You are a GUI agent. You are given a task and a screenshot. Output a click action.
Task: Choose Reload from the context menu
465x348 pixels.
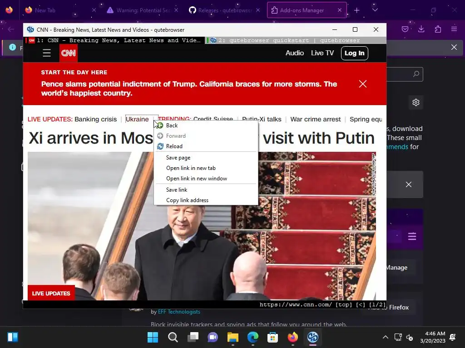(x=206, y=146)
